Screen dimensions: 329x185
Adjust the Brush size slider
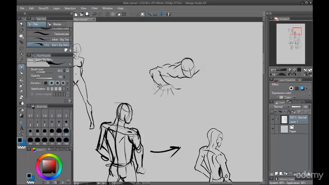click(44, 72)
